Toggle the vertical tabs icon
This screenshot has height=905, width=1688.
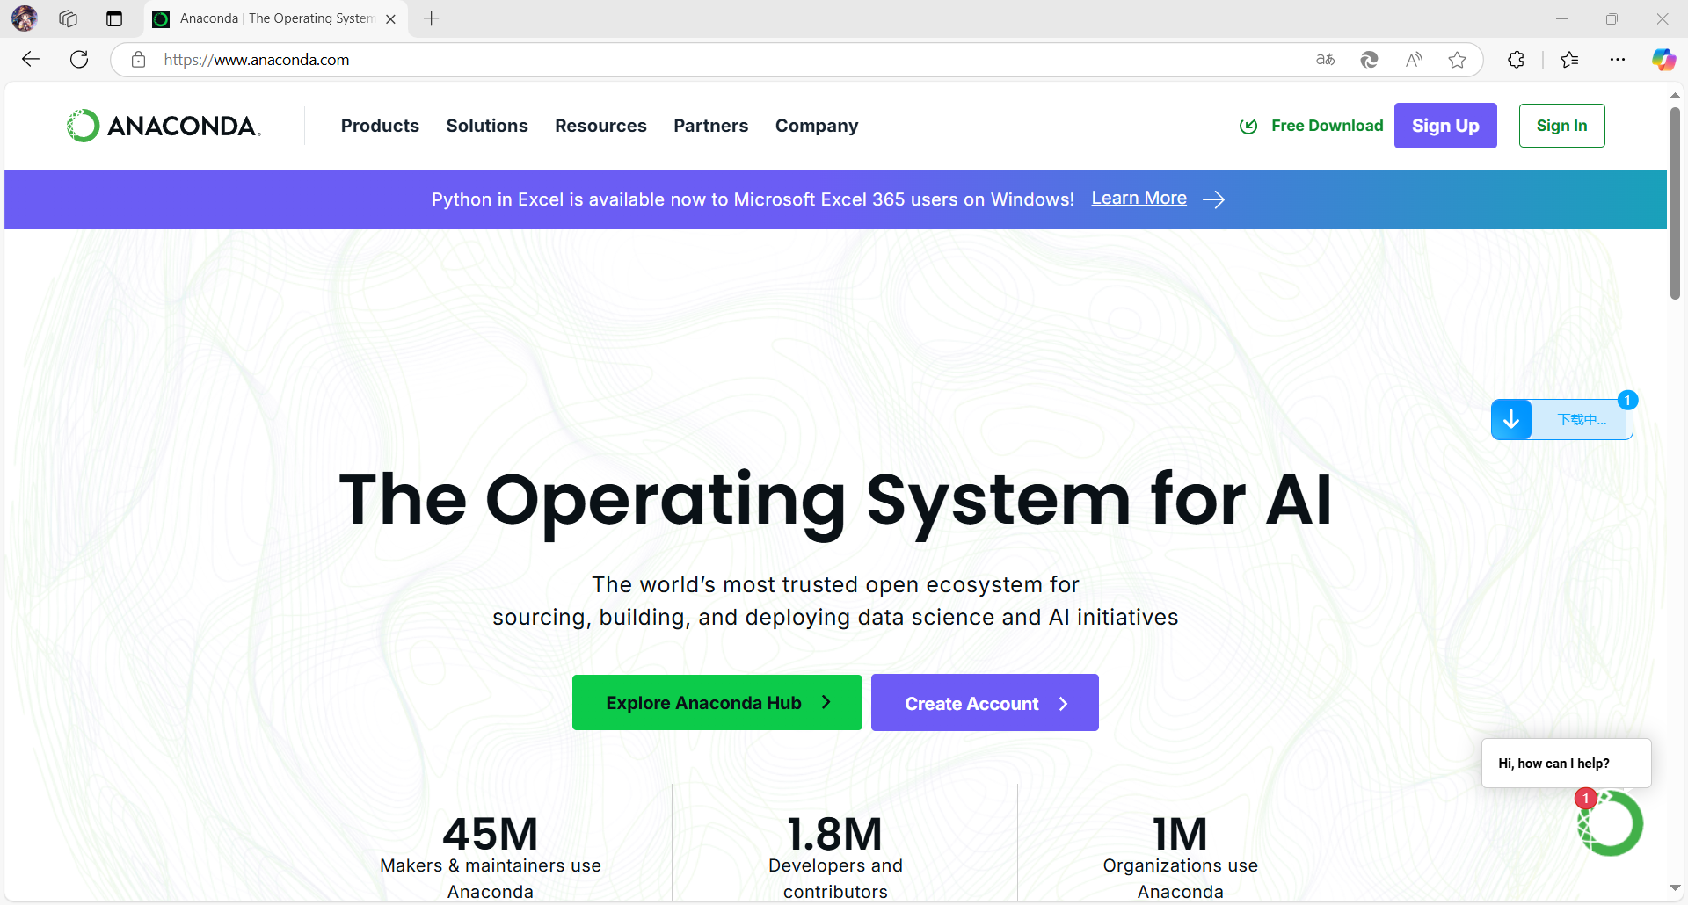[114, 18]
